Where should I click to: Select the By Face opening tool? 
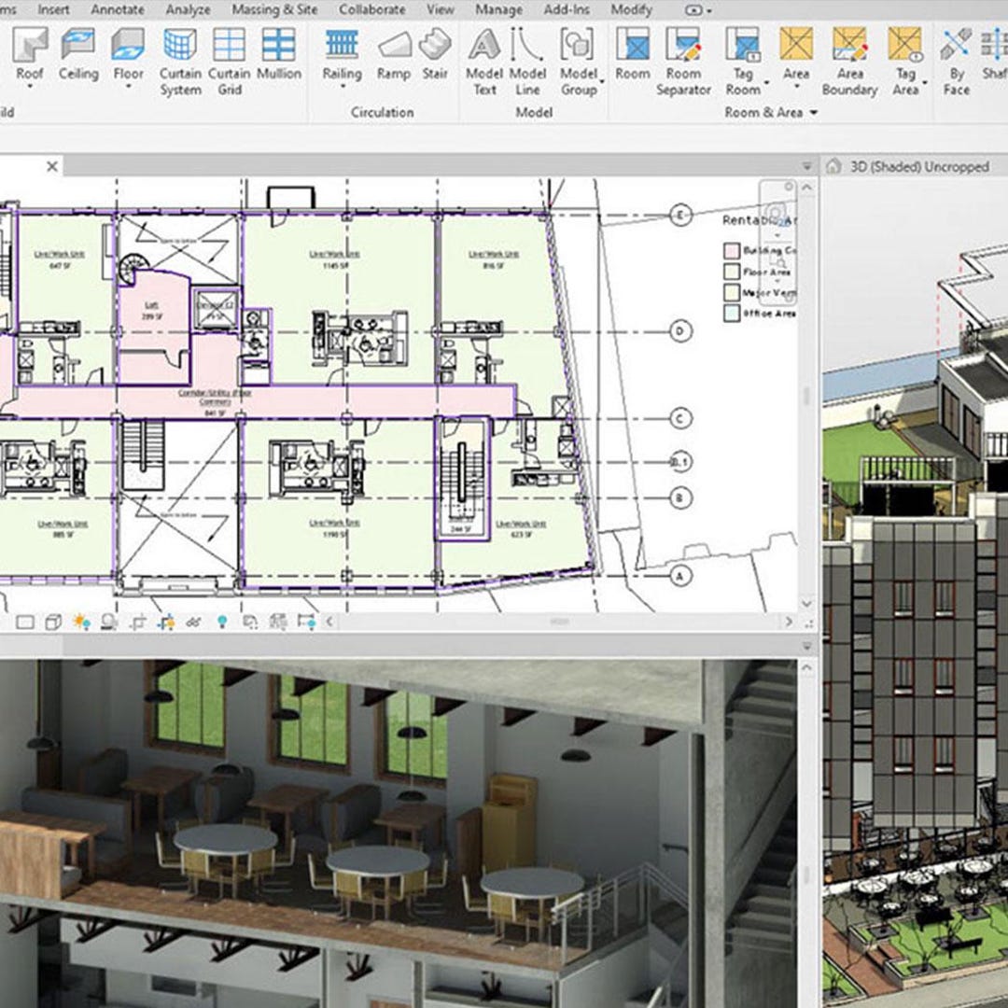point(956,62)
